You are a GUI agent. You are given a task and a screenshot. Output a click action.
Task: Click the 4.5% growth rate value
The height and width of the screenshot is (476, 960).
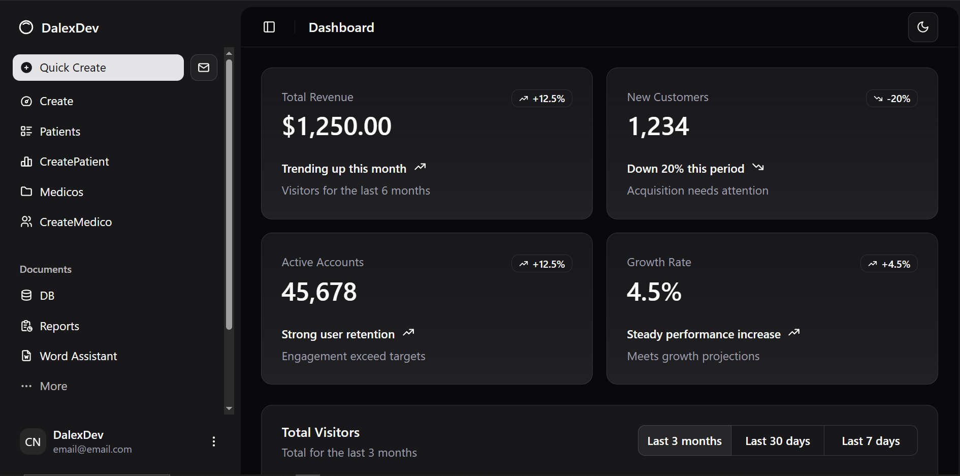coord(654,292)
